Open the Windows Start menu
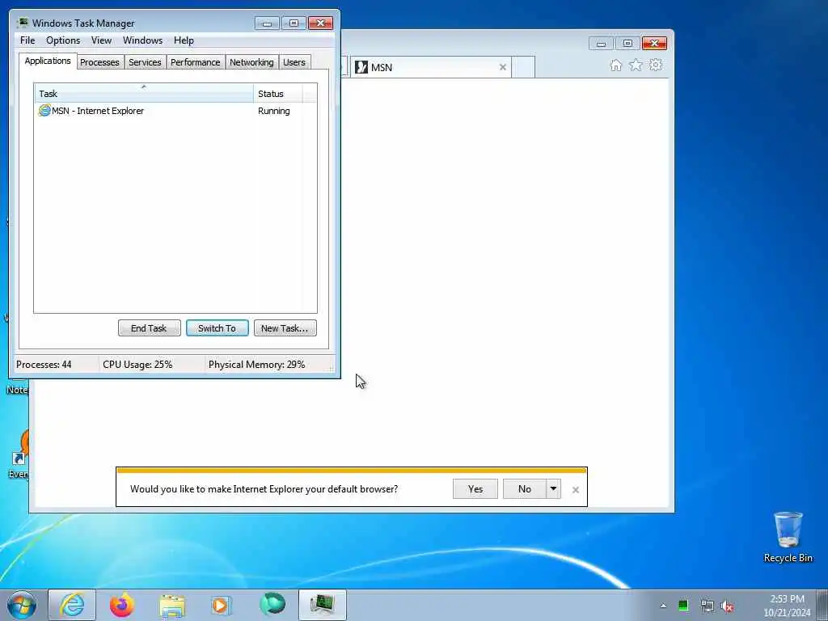 click(22, 605)
